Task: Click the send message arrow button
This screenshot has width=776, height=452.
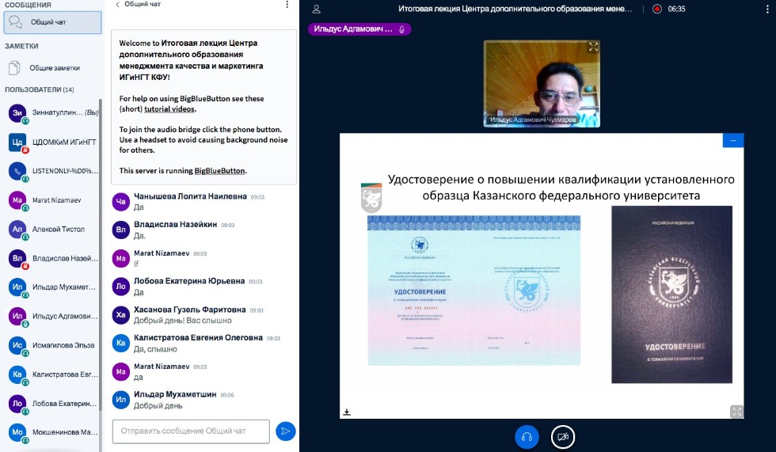Action: [x=285, y=431]
